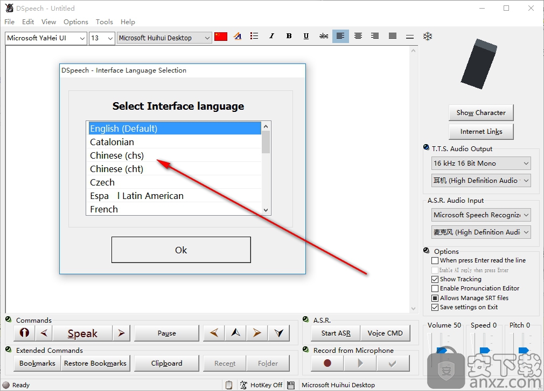Click the China flag language icon

coord(221,37)
